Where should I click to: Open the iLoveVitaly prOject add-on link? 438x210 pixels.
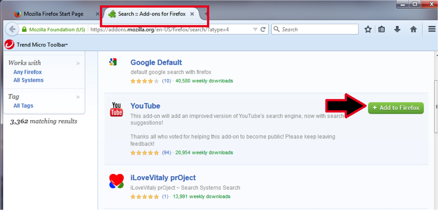(x=163, y=178)
